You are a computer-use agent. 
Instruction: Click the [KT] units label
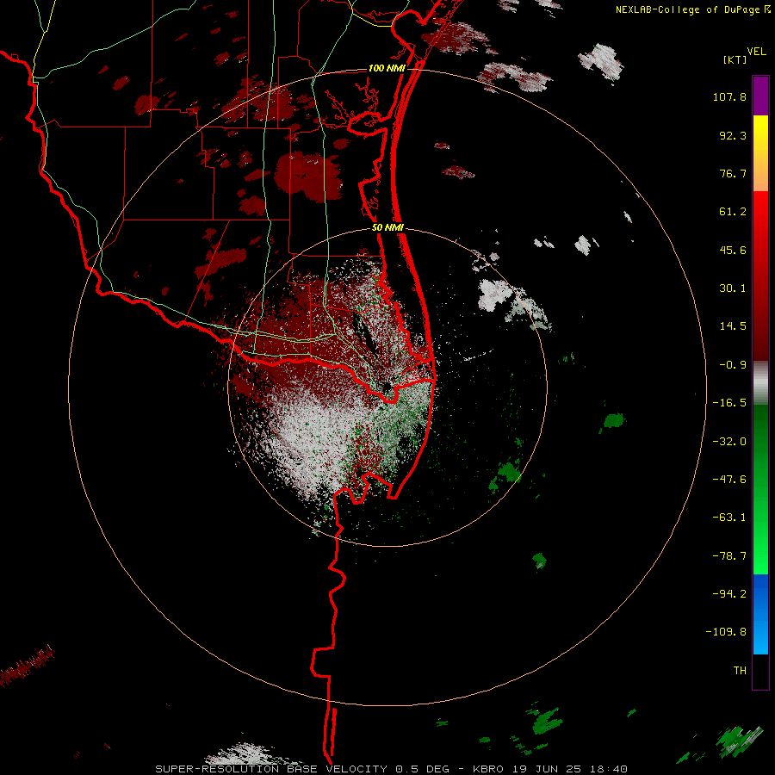(735, 59)
